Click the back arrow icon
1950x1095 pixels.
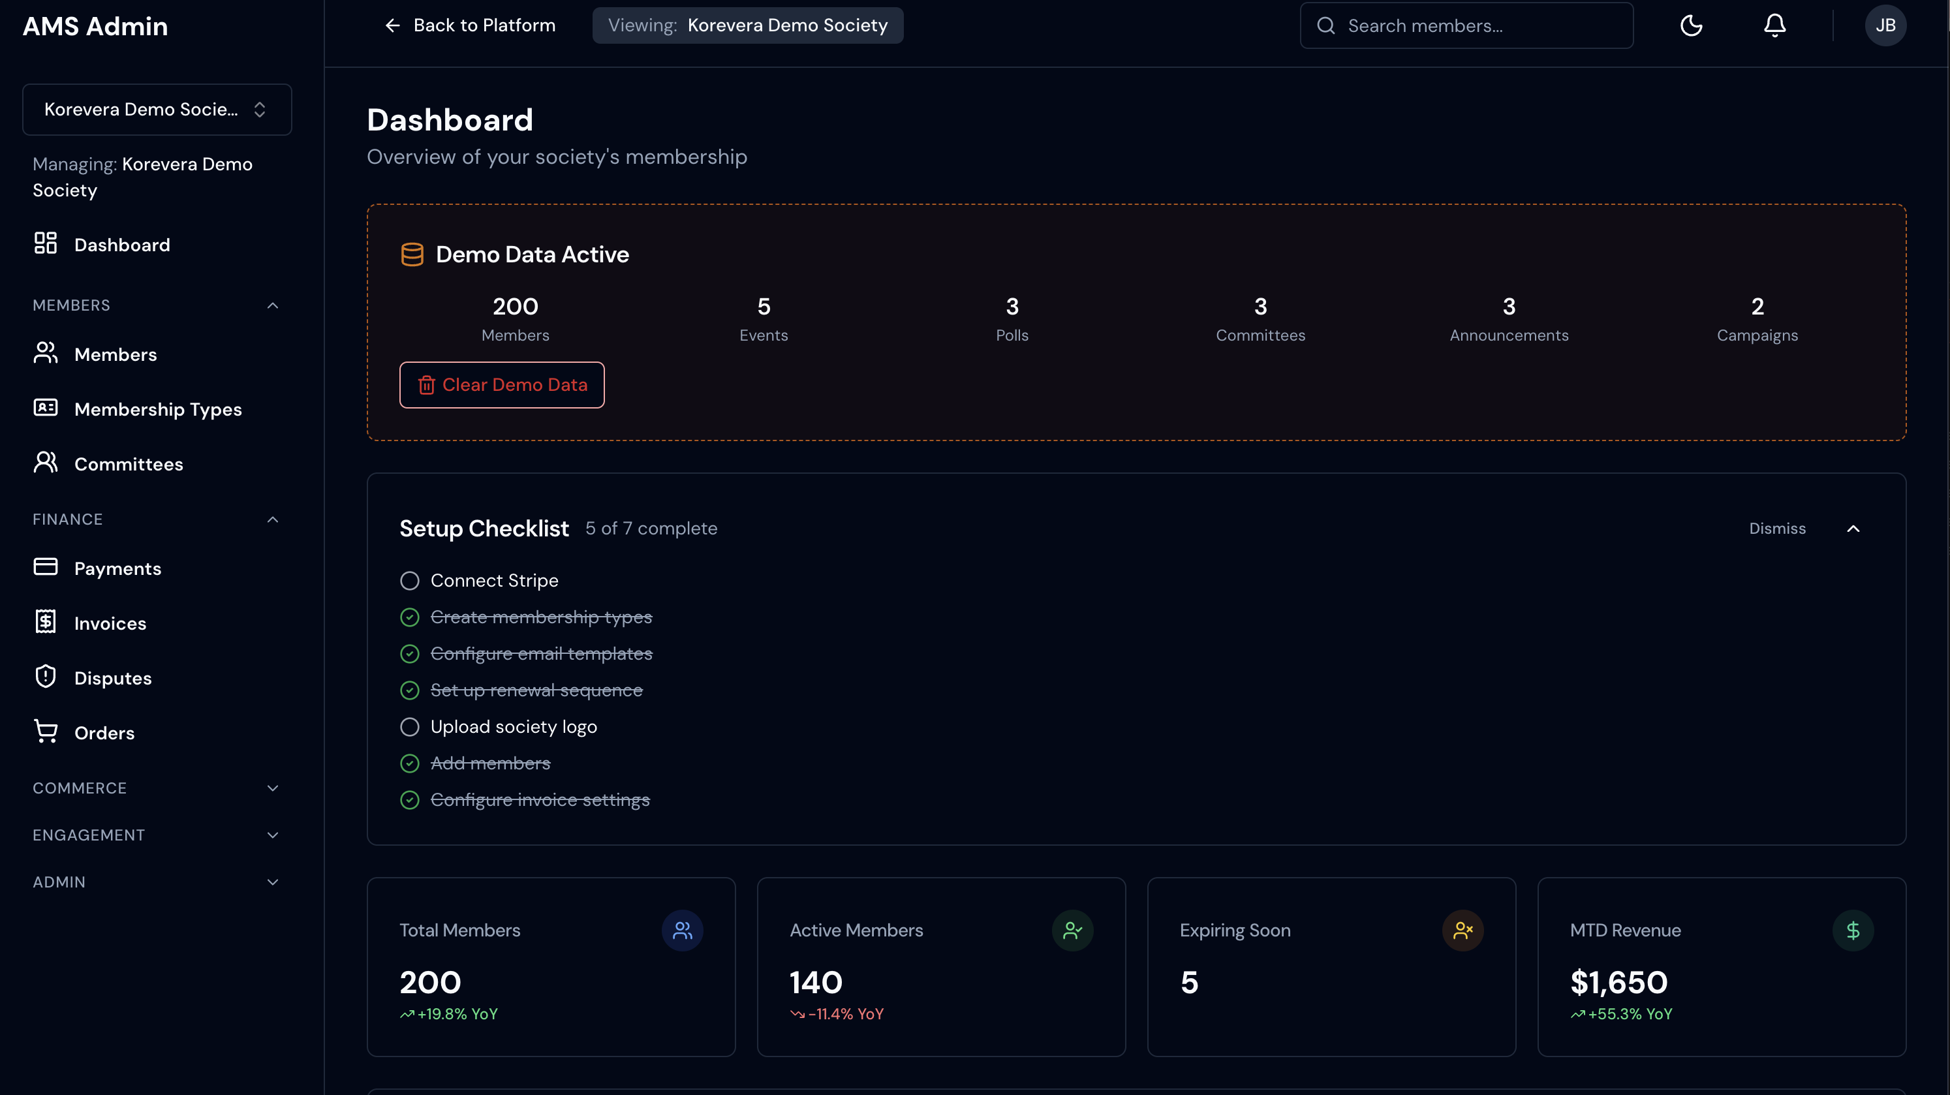392,25
